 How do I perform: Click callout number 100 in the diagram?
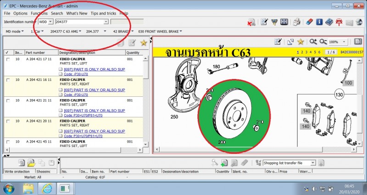pos(348,83)
